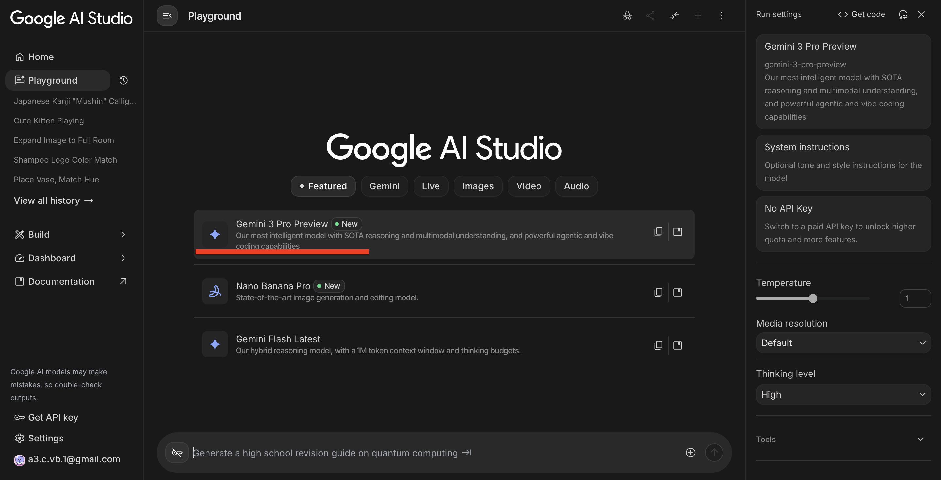Open the Thinking level High dropdown
The width and height of the screenshot is (941, 480).
pyautogui.click(x=843, y=394)
